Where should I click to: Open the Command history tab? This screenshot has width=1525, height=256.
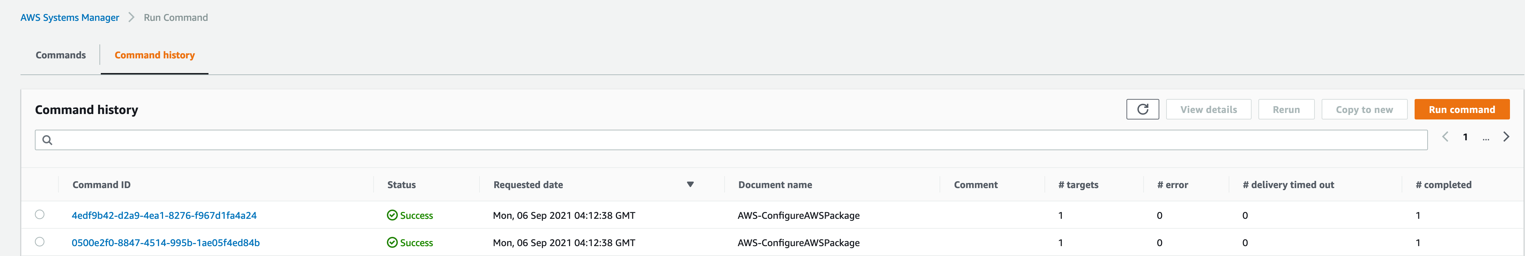(x=154, y=55)
